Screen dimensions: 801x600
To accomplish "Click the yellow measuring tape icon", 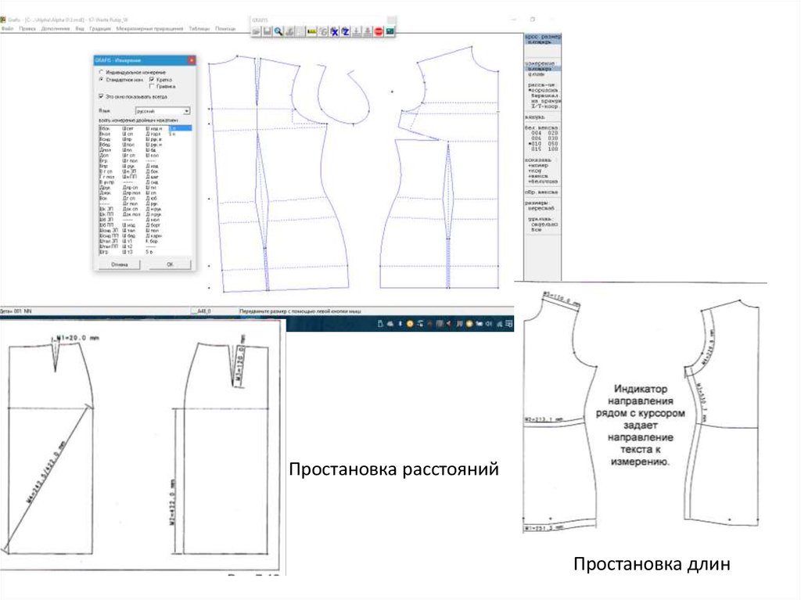I will click(311, 32).
